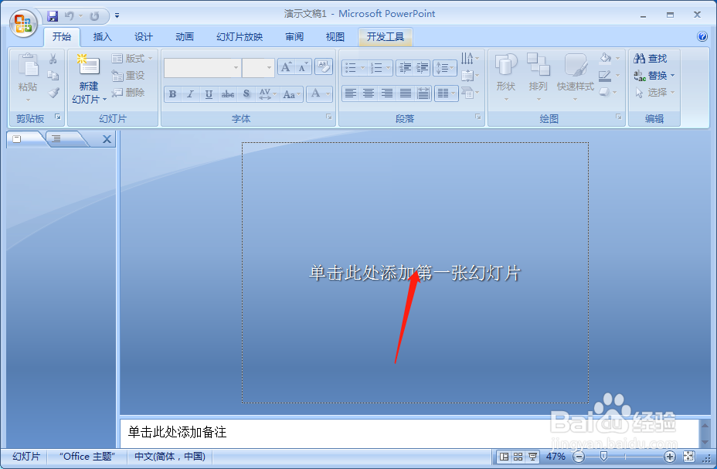Justify paragraph text
The width and height of the screenshot is (717, 469).
(405, 93)
